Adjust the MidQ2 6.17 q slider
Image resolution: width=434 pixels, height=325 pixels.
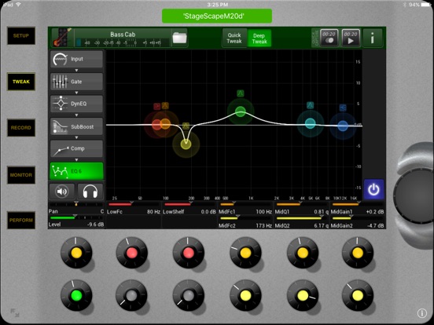coord(301,218)
